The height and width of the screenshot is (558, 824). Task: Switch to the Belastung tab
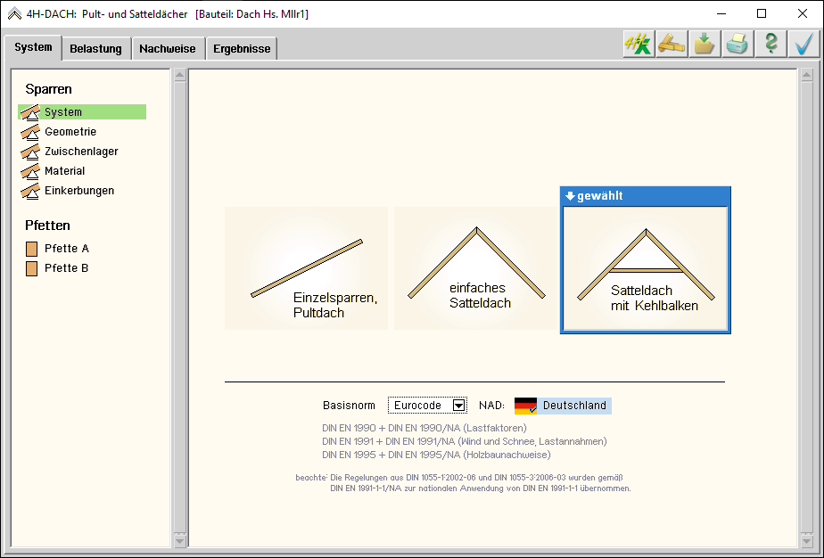pyautogui.click(x=96, y=49)
